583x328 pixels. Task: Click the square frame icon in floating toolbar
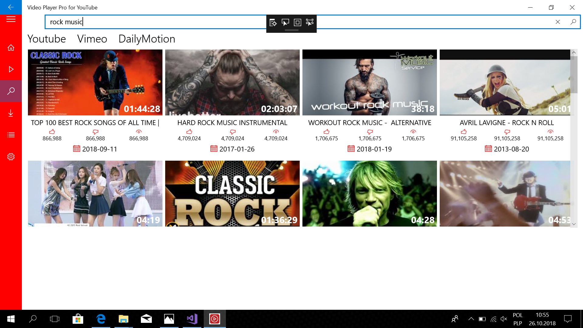(x=298, y=22)
